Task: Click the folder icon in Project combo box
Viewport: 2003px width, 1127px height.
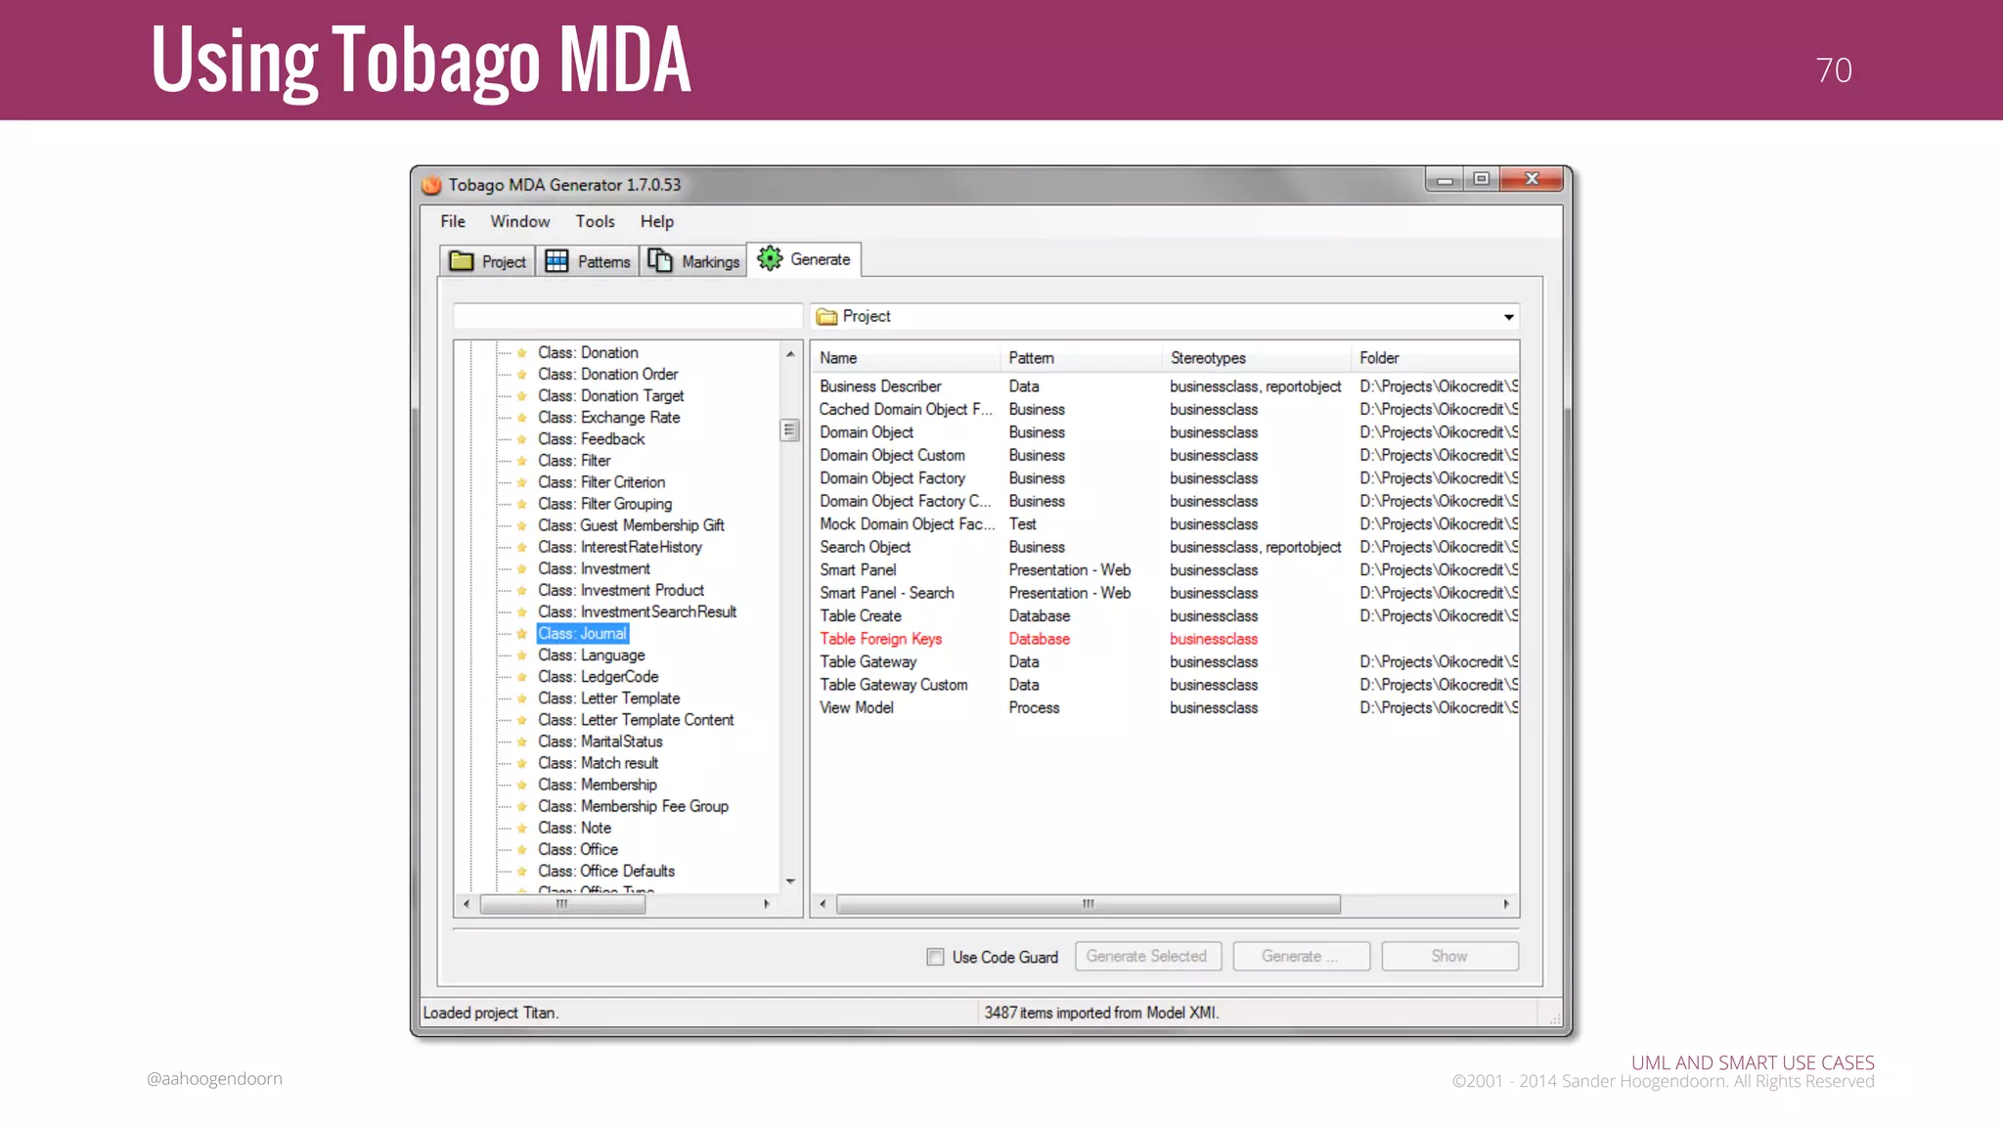Action: pyautogui.click(x=827, y=317)
